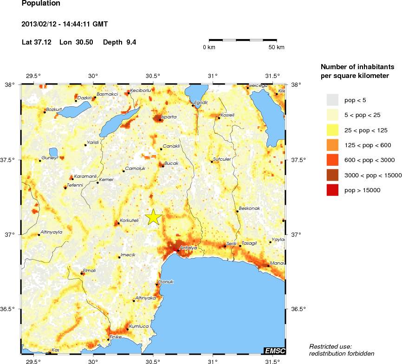This screenshot has height=364, width=402.
Task: Click the gray 'pop < 5' legend swatch
Action: (332, 100)
